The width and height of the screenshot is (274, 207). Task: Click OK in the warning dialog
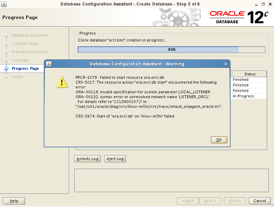coord(219,140)
